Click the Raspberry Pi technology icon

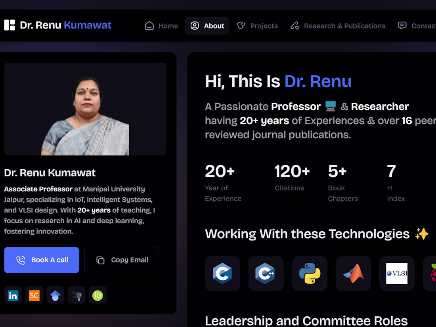430,273
